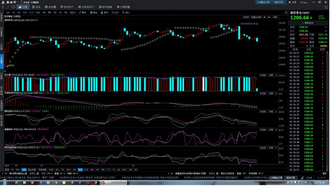This screenshot has height=187, width=332.
Task: Click 改参数 on the MACD panel
Action: pos(263,93)
